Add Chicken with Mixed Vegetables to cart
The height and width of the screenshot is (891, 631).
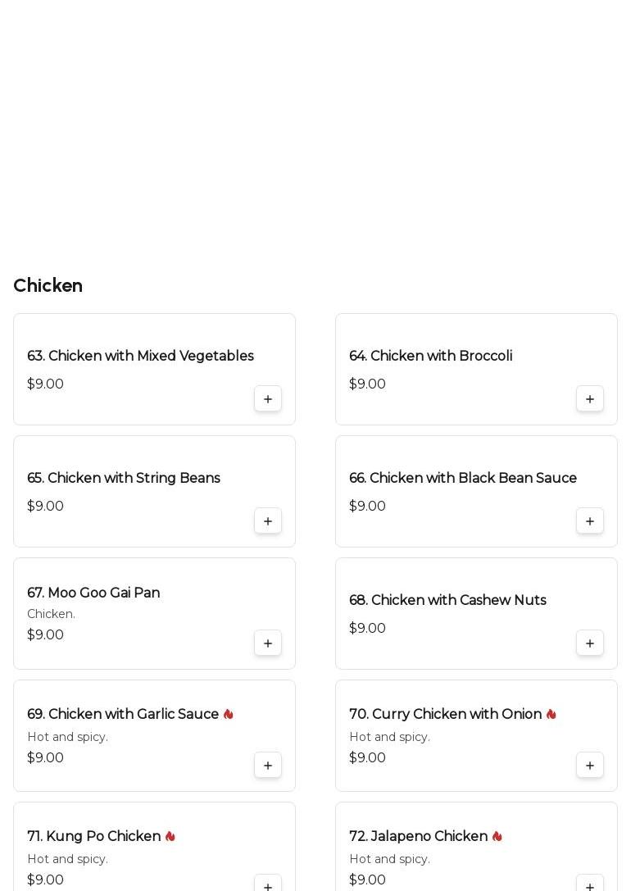[268, 399]
